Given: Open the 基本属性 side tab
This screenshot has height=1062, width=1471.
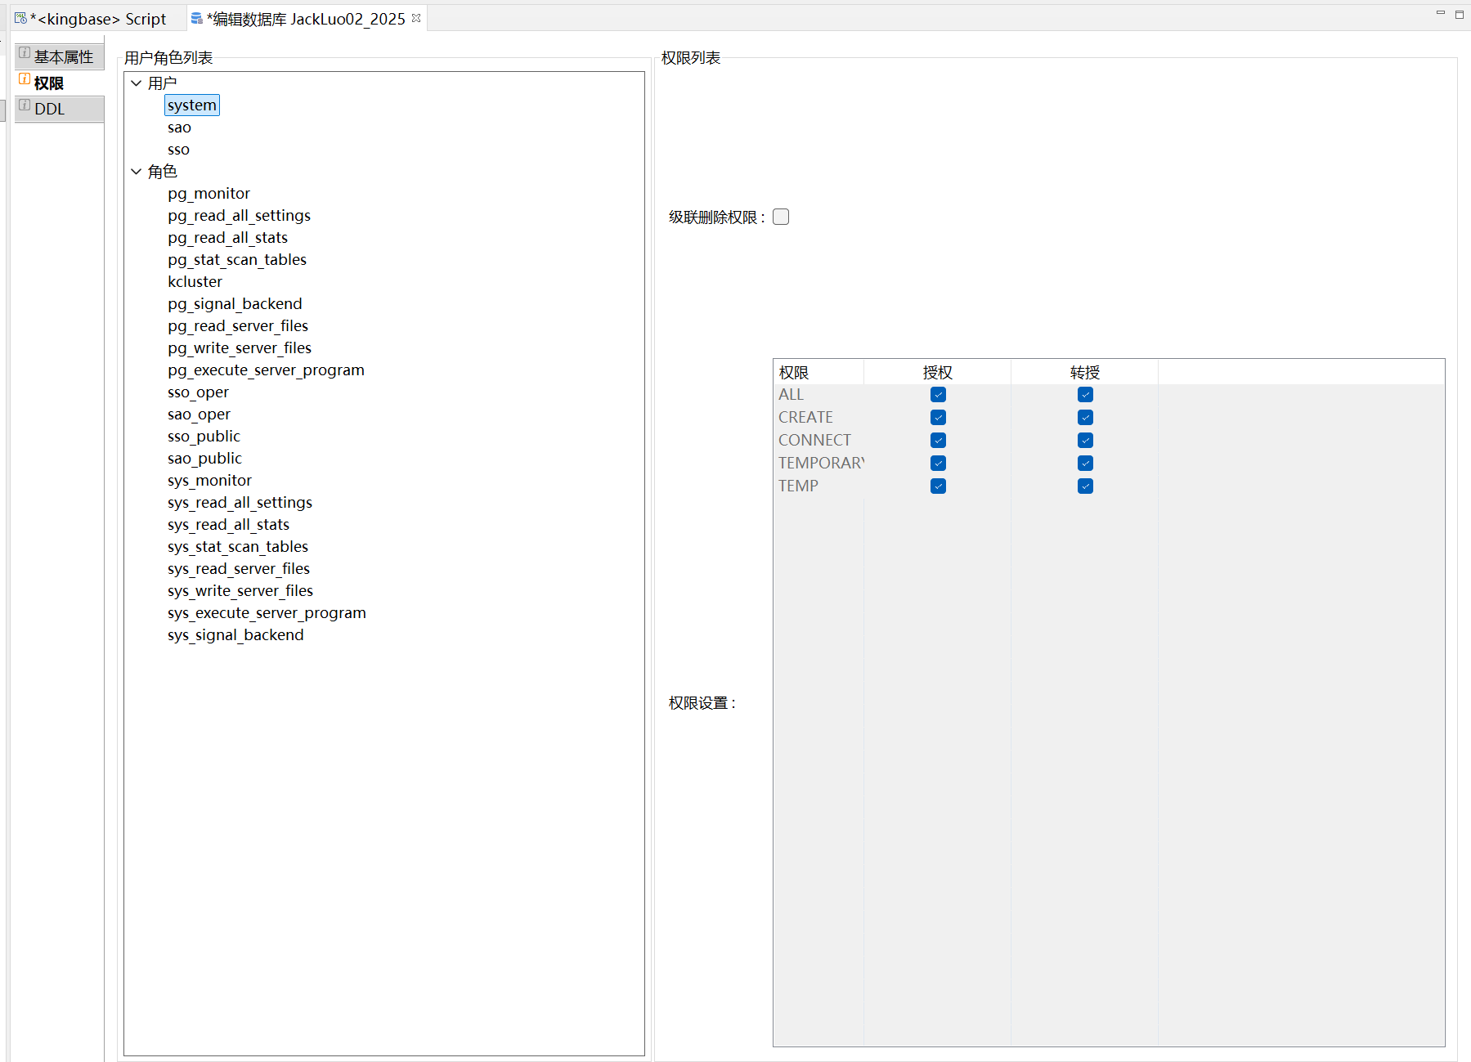Looking at the screenshot, I should (x=64, y=57).
